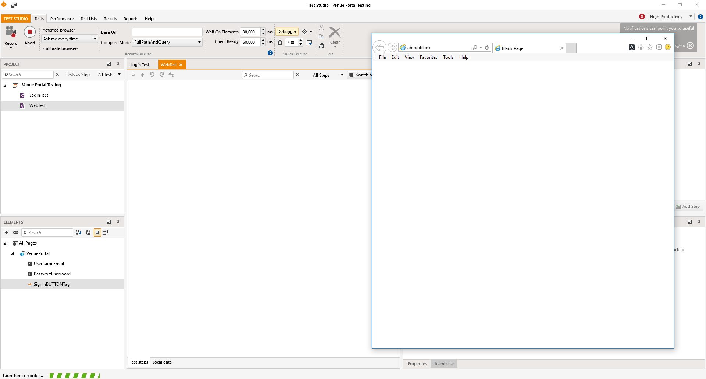Open the All Tests filter dropdown

tap(109, 75)
